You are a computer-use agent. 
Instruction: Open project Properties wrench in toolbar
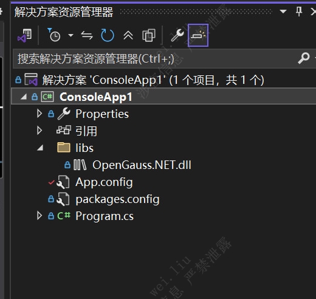click(x=177, y=35)
